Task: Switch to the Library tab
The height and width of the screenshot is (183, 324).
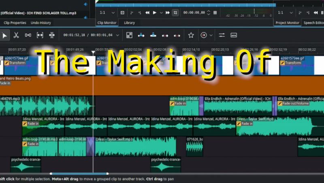Action: click(x=129, y=23)
